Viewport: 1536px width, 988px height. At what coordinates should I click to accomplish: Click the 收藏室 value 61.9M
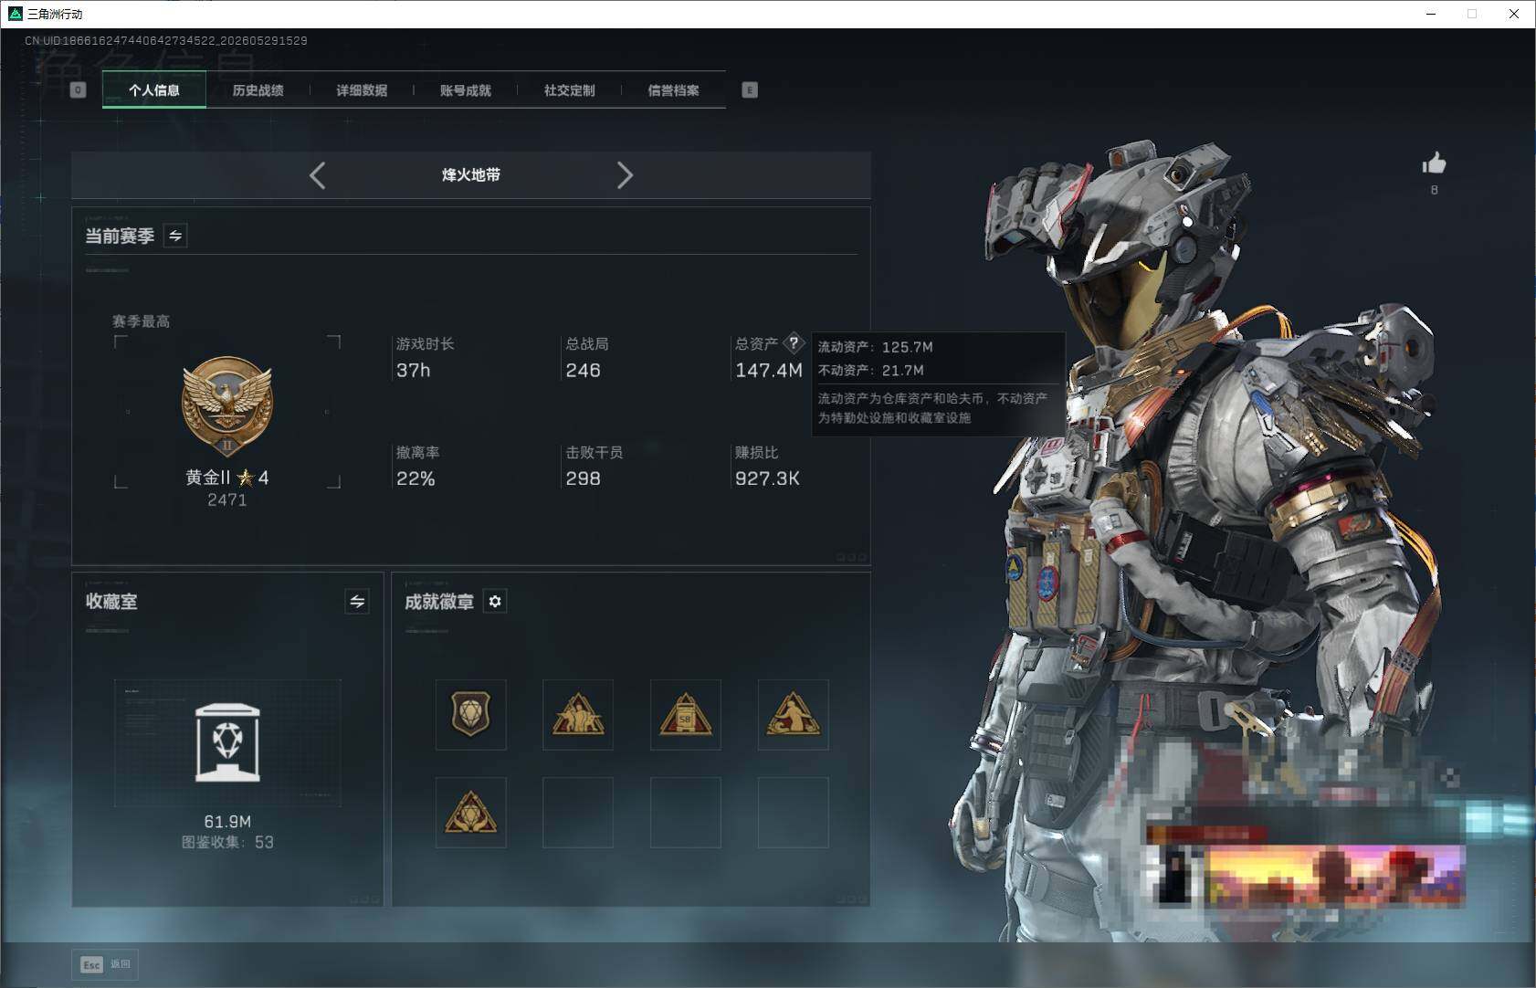227,822
